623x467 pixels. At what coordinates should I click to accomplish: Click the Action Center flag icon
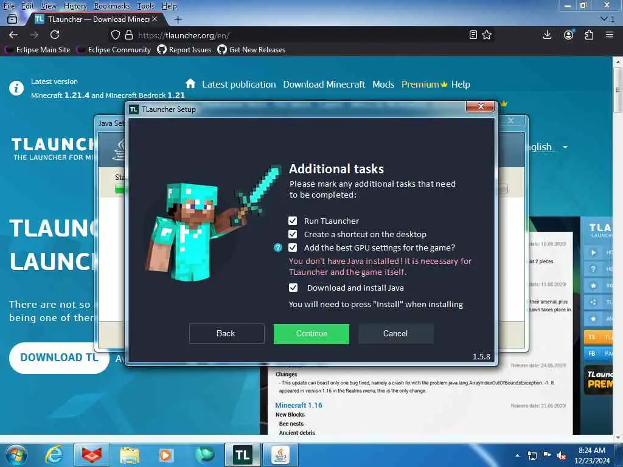click(x=547, y=455)
